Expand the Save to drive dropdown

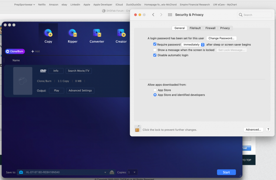coord(105,172)
